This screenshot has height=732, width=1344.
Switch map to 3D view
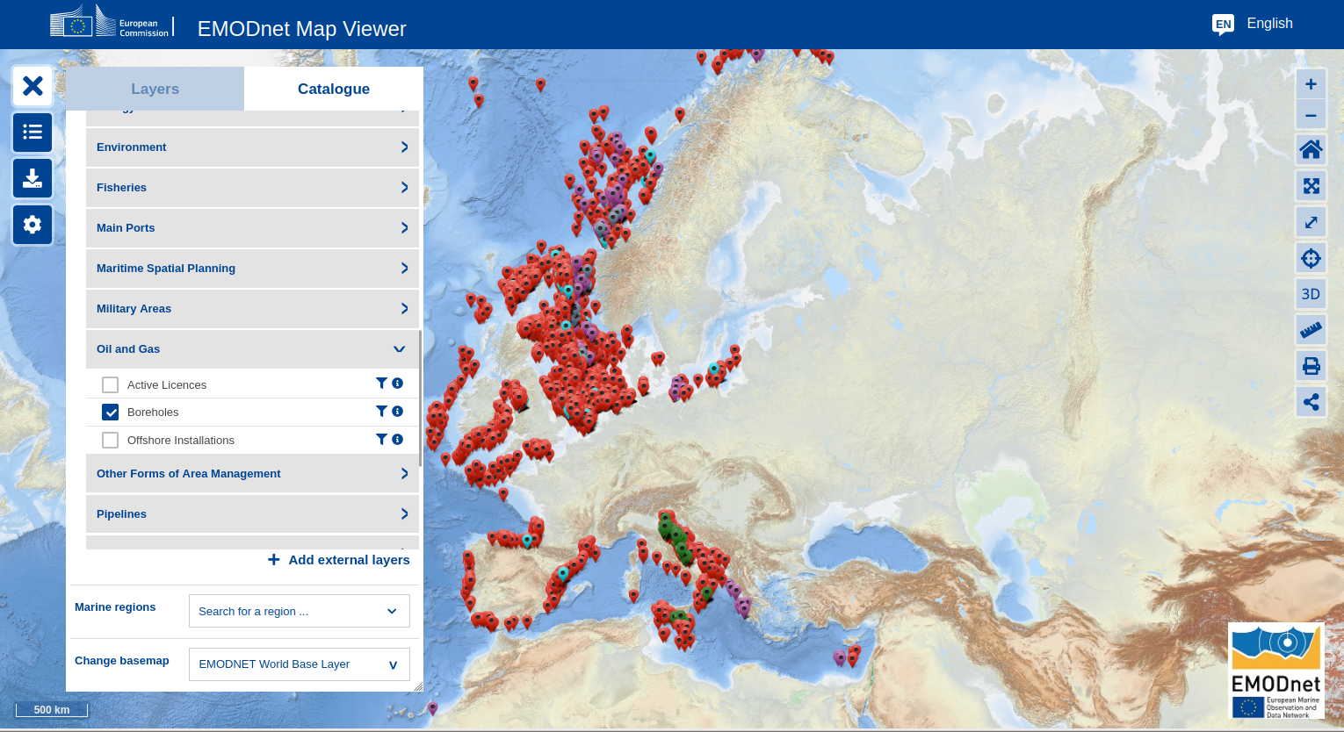tap(1311, 294)
